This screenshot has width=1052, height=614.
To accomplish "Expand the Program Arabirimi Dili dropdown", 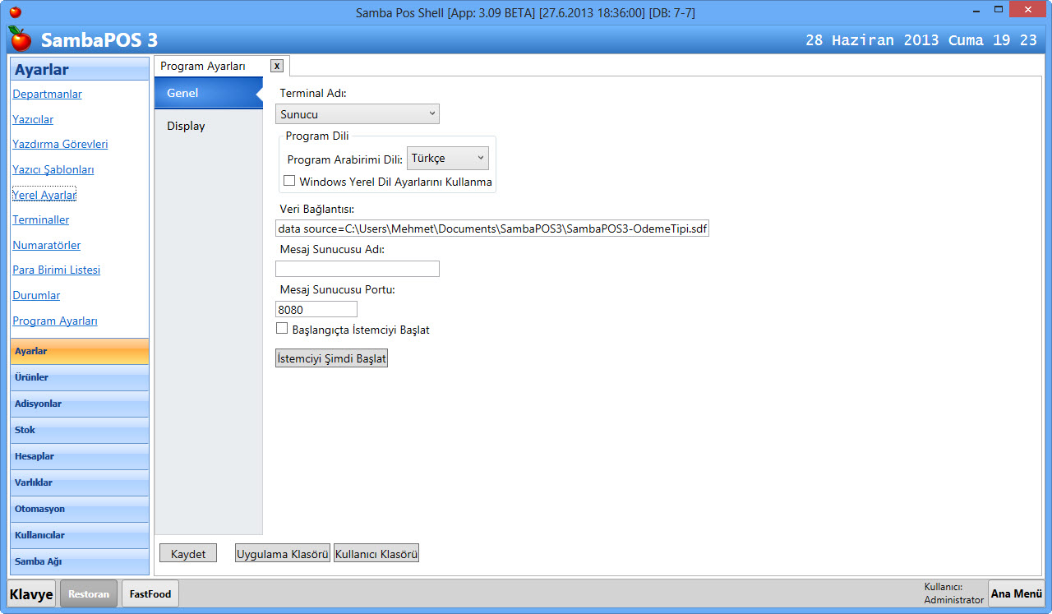I will click(x=448, y=158).
